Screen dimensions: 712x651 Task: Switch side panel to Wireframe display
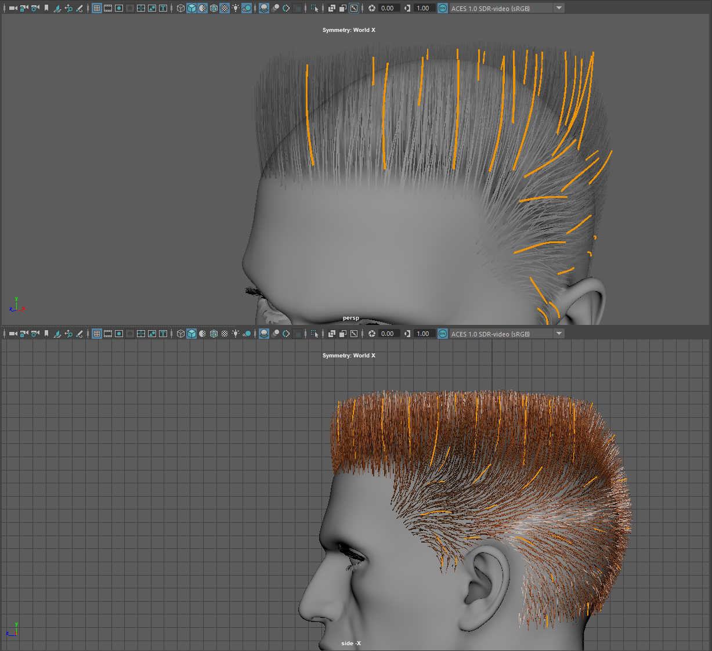[x=180, y=334]
